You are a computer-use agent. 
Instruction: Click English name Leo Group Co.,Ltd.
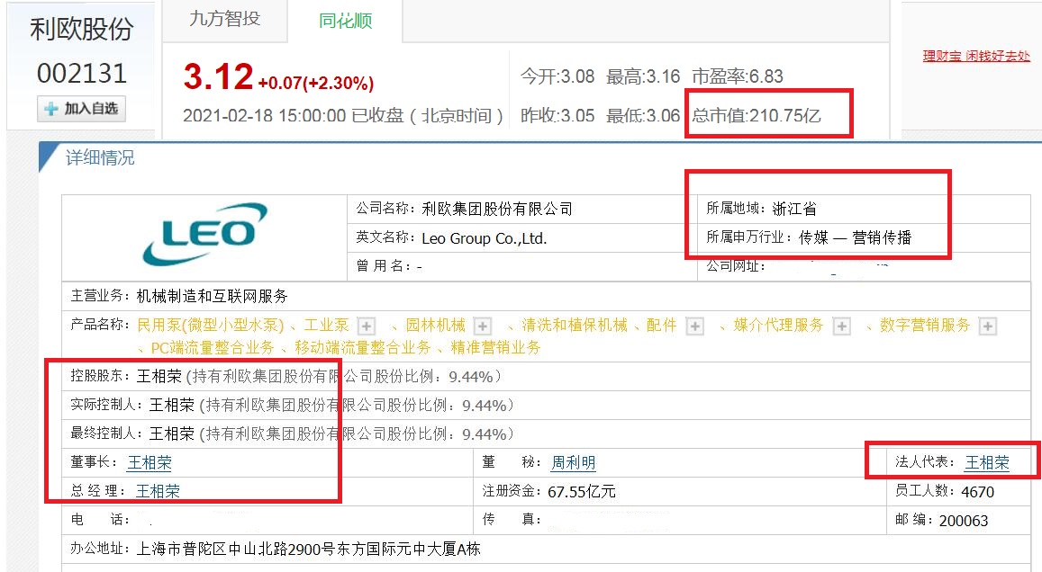(485, 238)
